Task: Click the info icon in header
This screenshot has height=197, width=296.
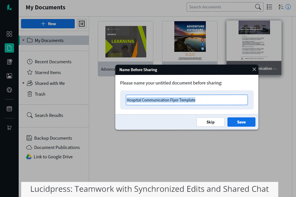Action: pyautogui.click(x=288, y=7)
